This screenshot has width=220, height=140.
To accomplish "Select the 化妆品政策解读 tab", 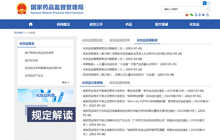I will (x=147, y=40).
